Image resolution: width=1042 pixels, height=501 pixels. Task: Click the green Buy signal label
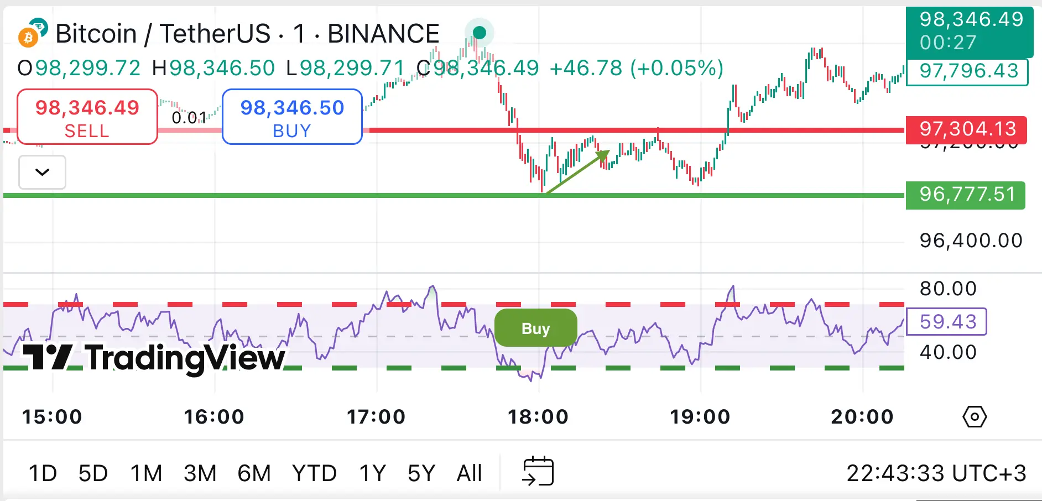click(535, 328)
